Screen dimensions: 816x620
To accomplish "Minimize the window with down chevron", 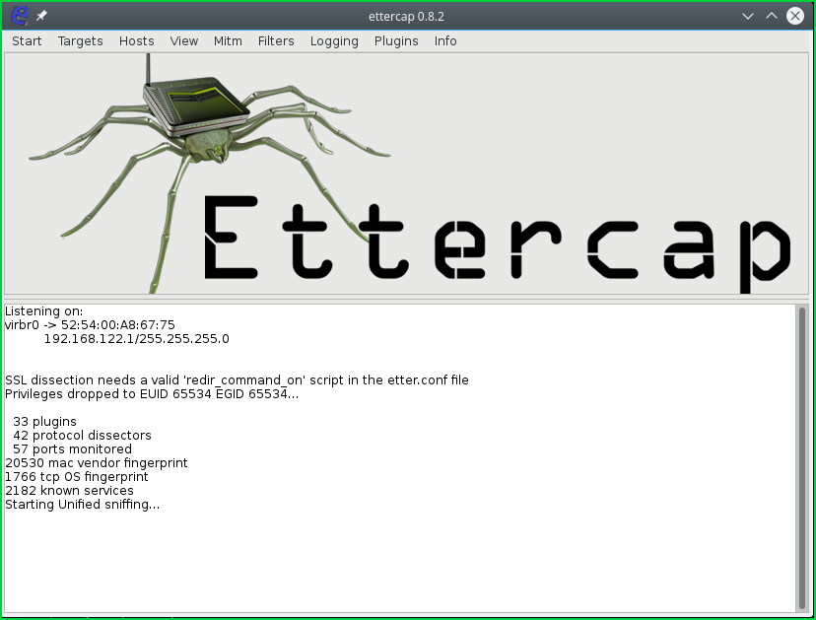I will coord(748,16).
